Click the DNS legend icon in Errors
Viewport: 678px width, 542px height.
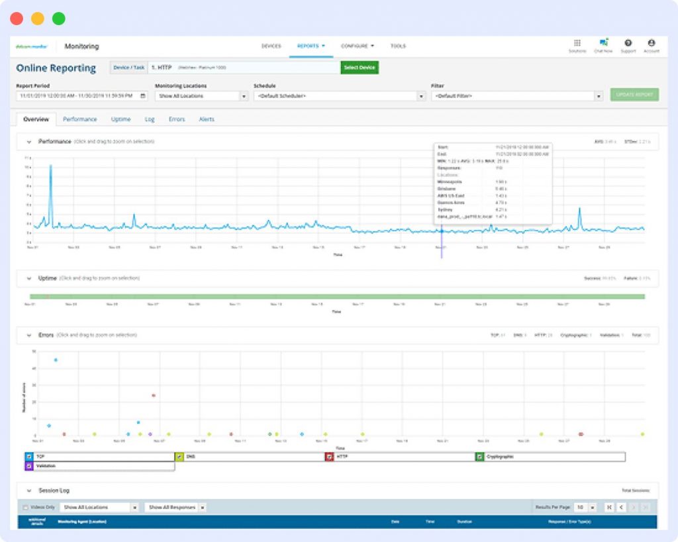[179, 457]
